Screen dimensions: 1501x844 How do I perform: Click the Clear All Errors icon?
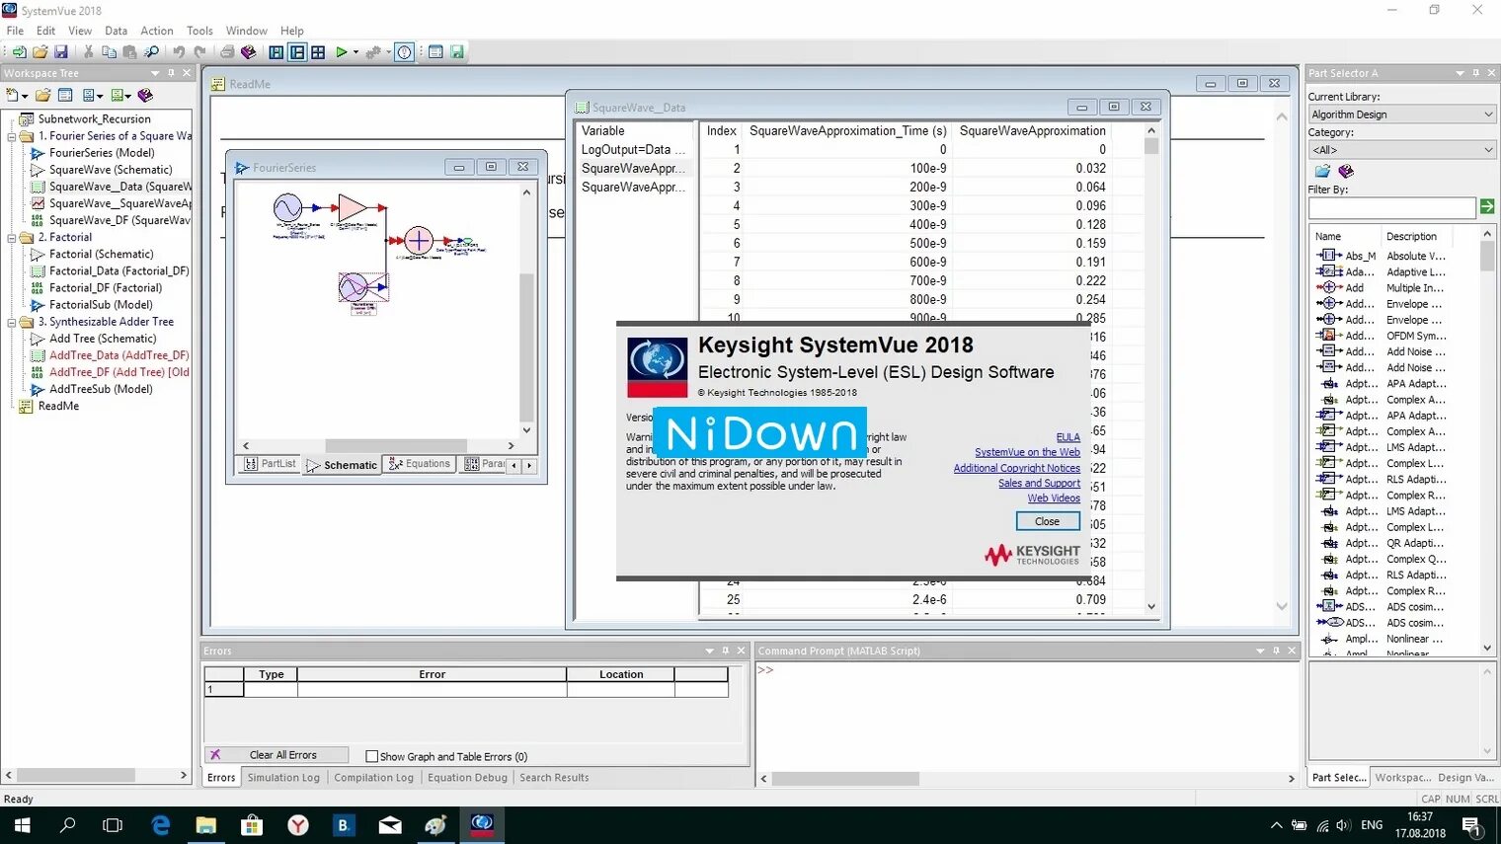click(x=215, y=755)
